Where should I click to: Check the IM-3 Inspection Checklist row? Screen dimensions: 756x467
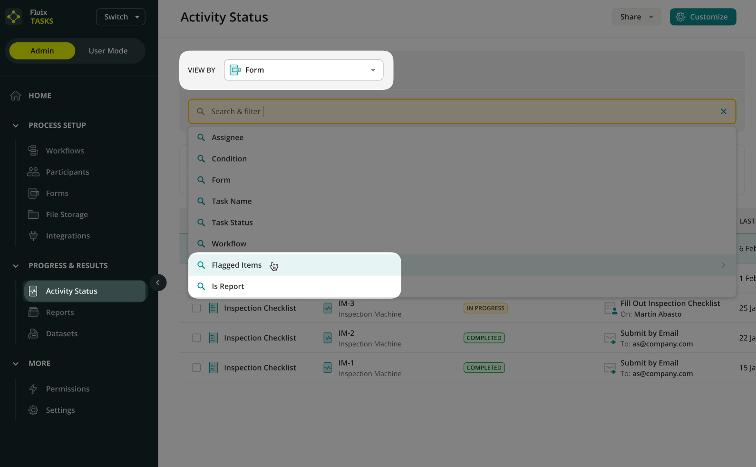196,308
